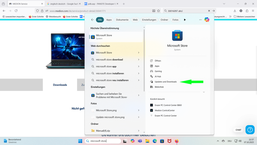This screenshot has width=257, height=145.
Task: Expand microsoft store installieren suggestion chevron
Action: 139,74
